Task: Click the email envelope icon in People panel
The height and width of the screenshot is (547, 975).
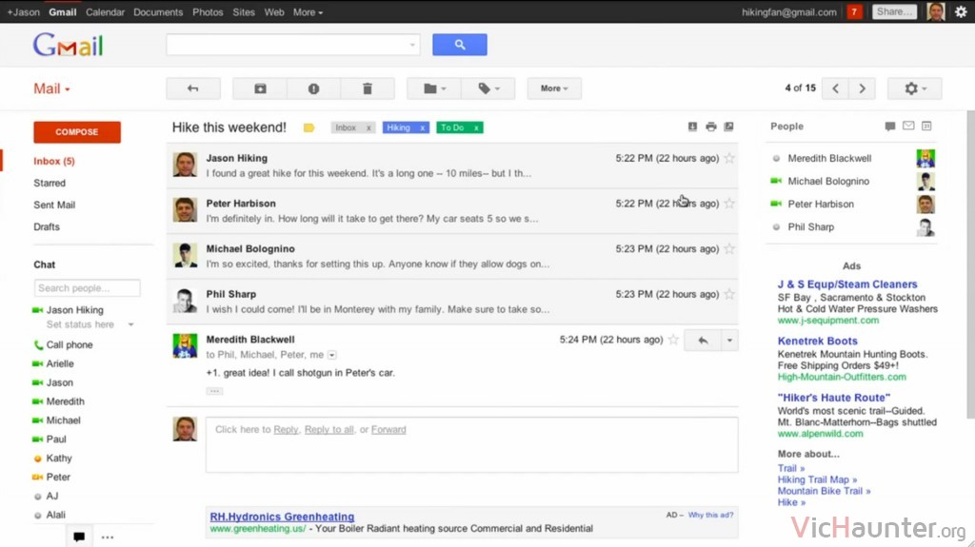Action: [x=908, y=127]
